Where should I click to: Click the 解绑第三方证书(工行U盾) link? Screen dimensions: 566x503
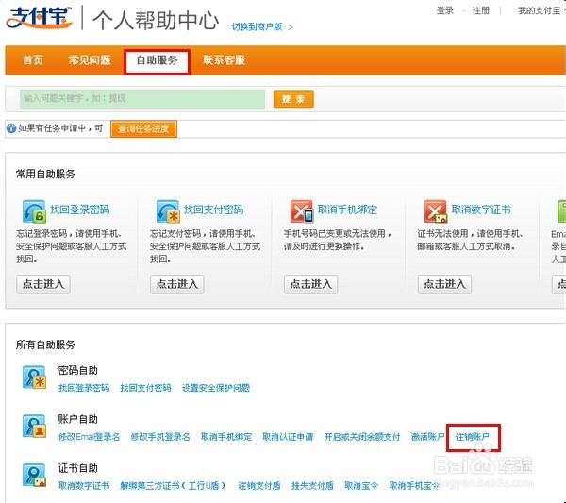[x=174, y=486]
